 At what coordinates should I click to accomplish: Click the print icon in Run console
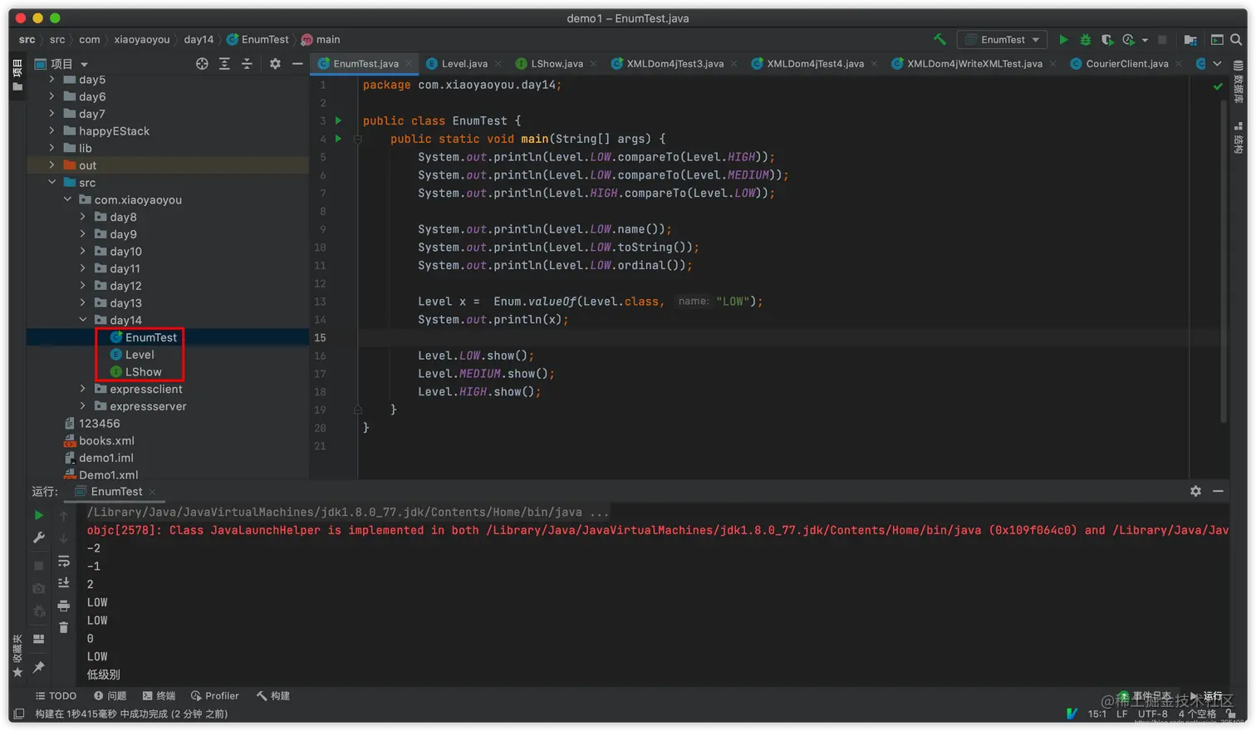coord(63,606)
